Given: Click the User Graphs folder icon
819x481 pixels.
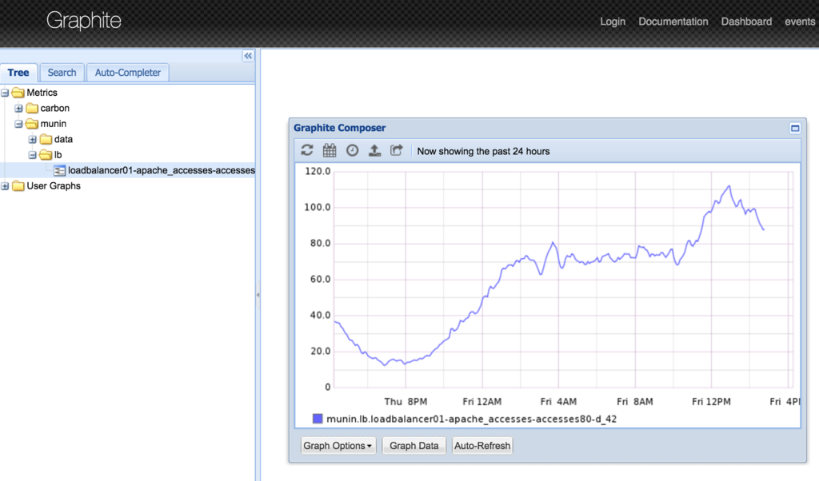Looking at the screenshot, I should 18,186.
